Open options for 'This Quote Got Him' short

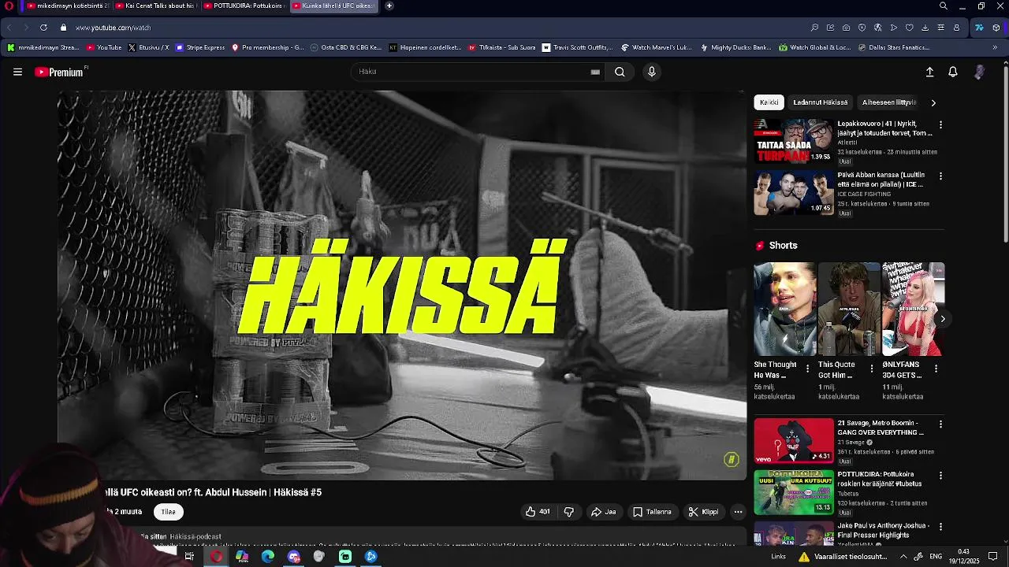click(871, 369)
